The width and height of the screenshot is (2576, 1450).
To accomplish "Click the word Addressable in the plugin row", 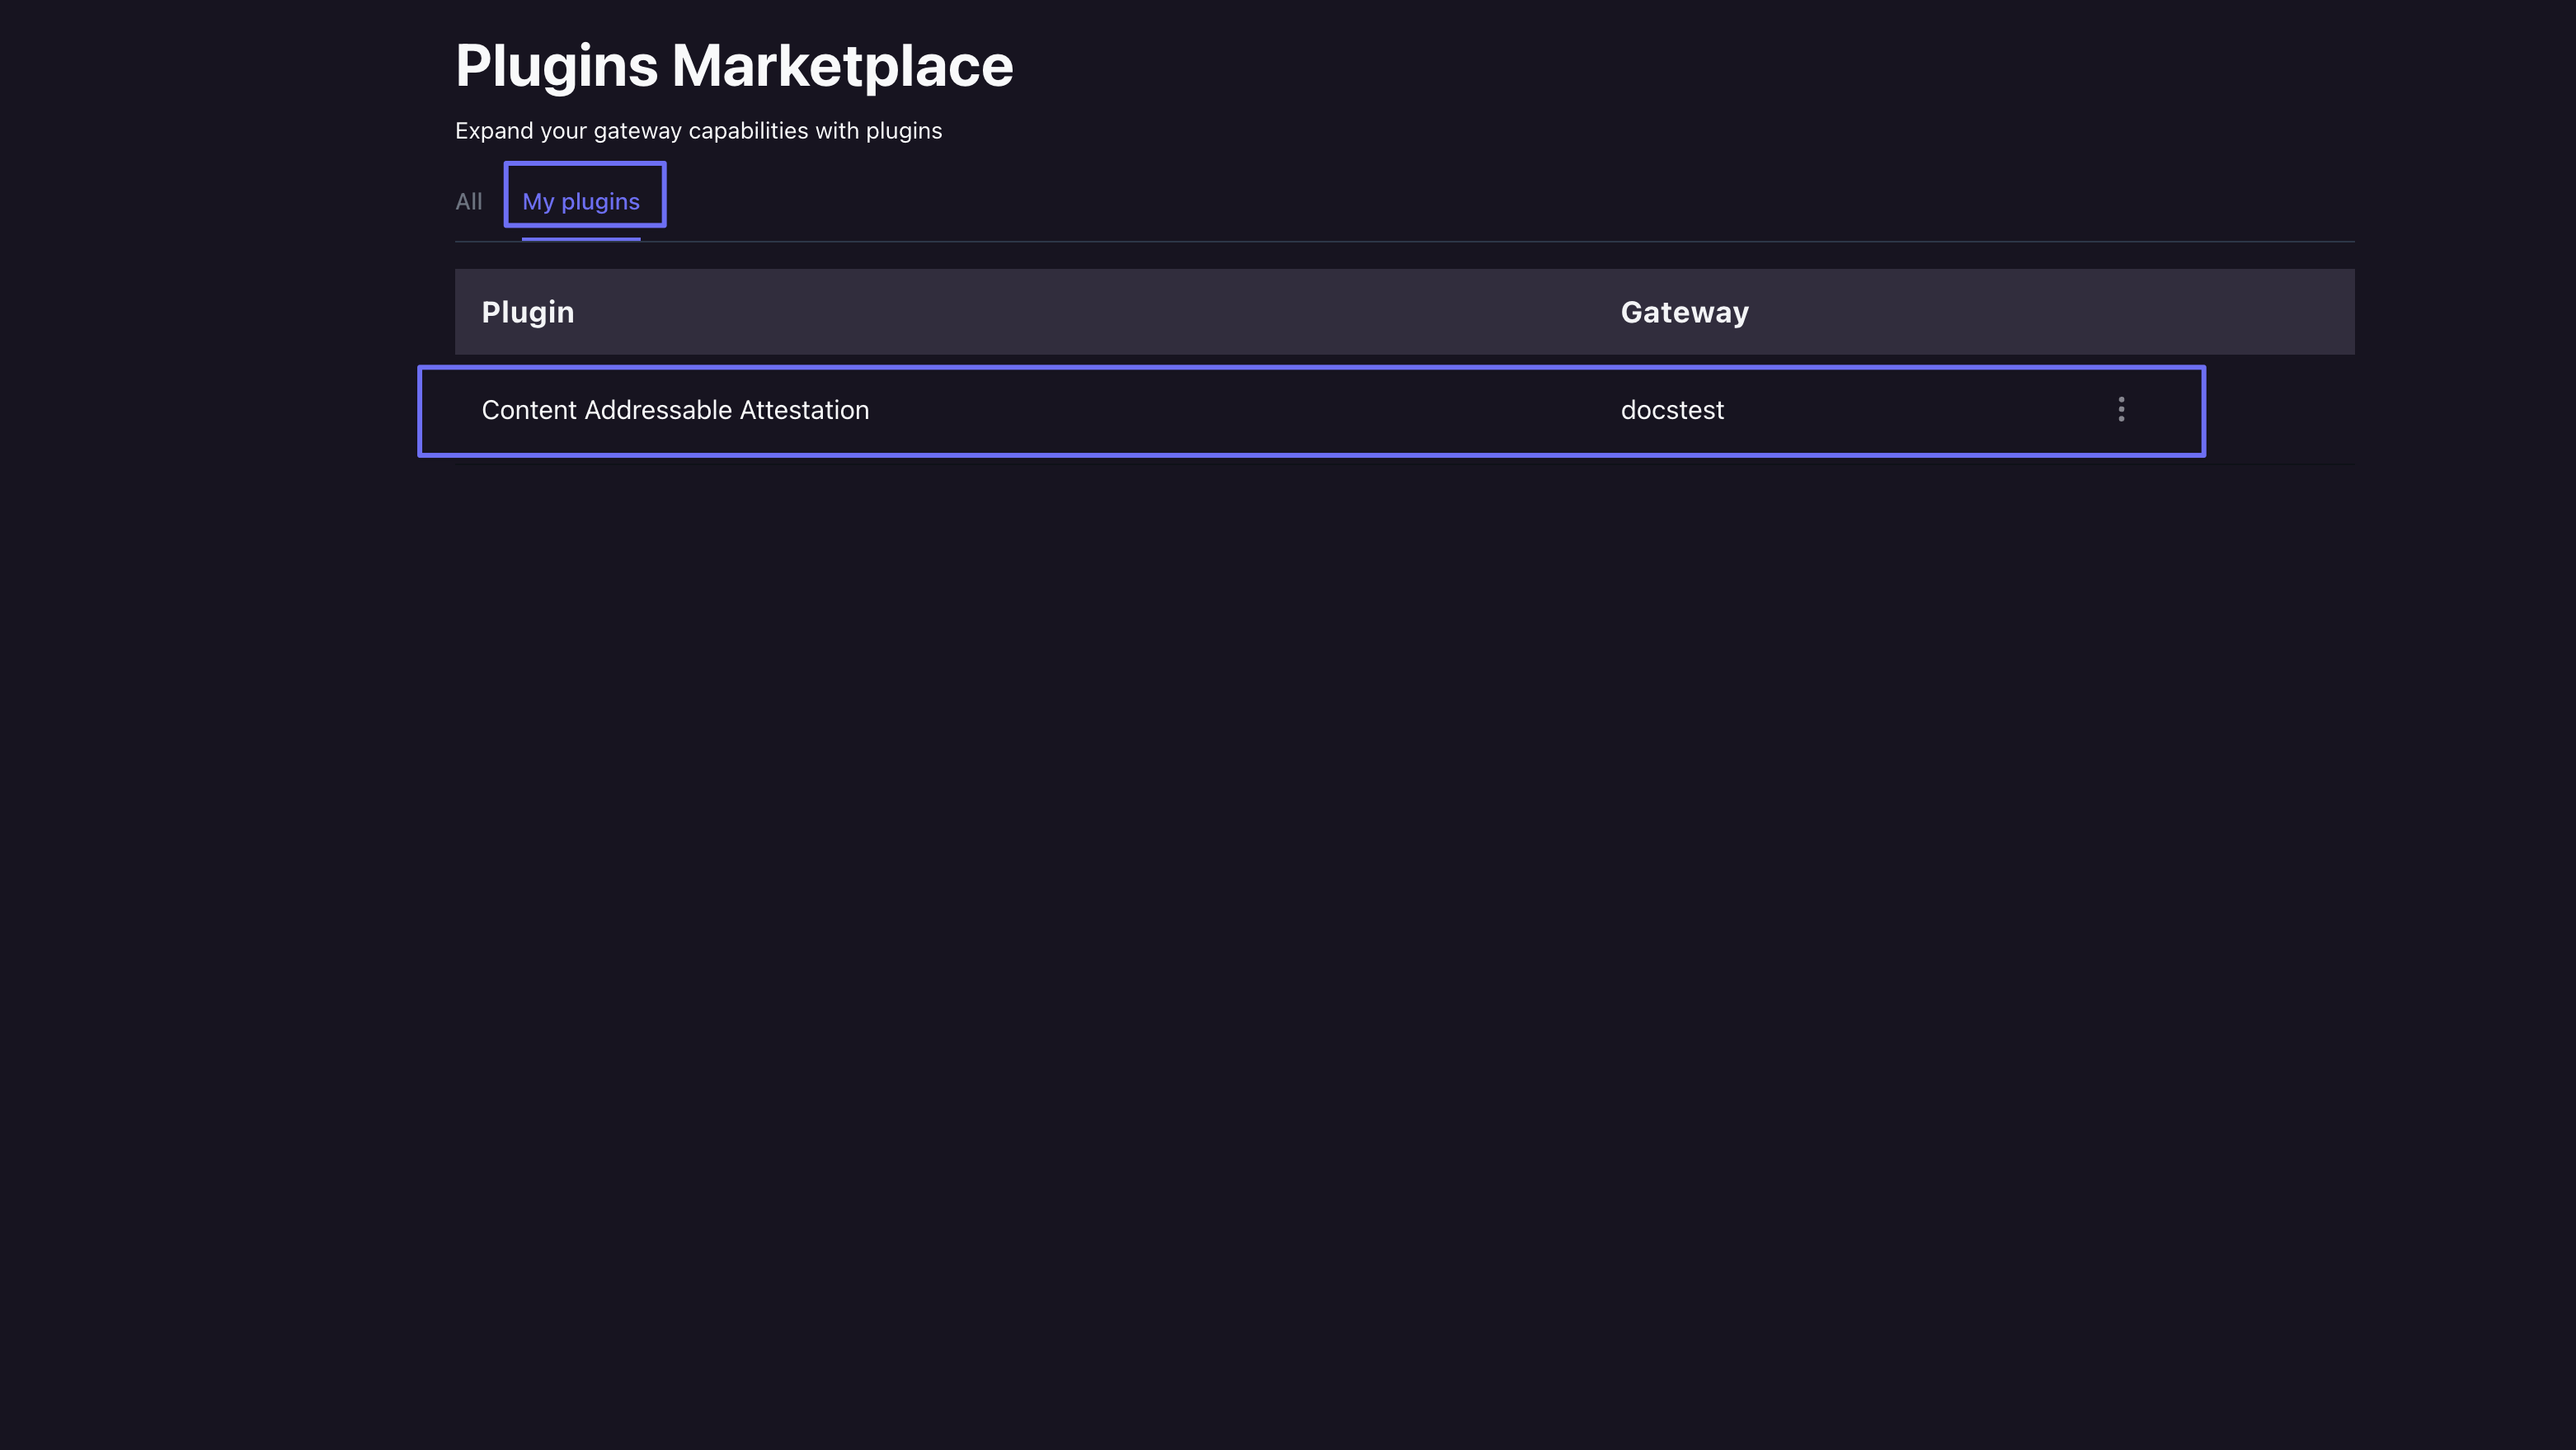I will pyautogui.click(x=658, y=410).
